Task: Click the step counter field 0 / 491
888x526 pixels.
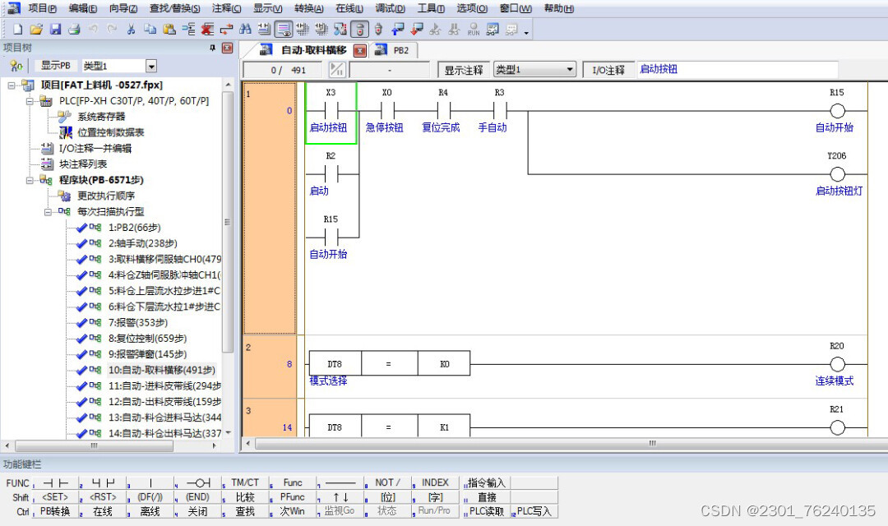Action: pos(283,70)
